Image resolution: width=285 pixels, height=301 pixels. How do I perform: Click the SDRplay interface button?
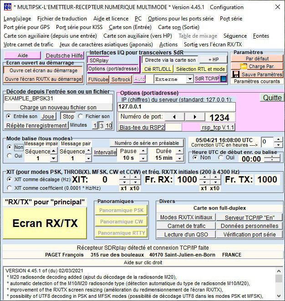click(99, 60)
